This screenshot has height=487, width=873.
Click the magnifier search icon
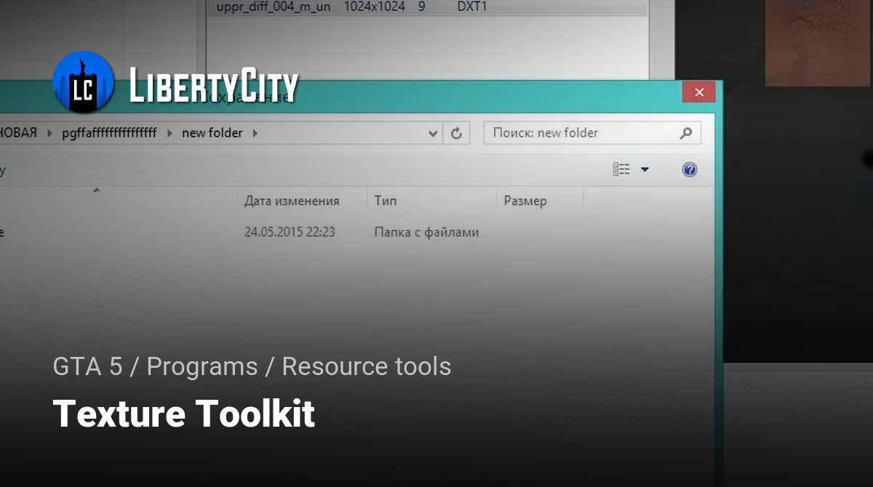[685, 133]
